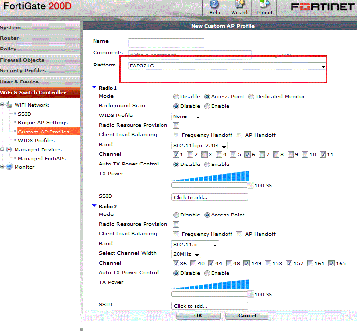
Task: Click the Name input field
Action: [166, 43]
